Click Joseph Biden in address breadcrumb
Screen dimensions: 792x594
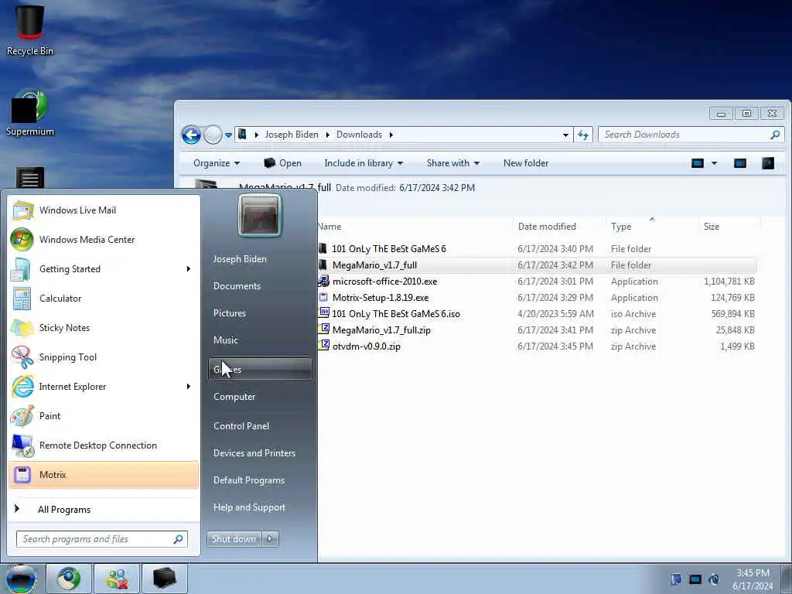tap(292, 135)
